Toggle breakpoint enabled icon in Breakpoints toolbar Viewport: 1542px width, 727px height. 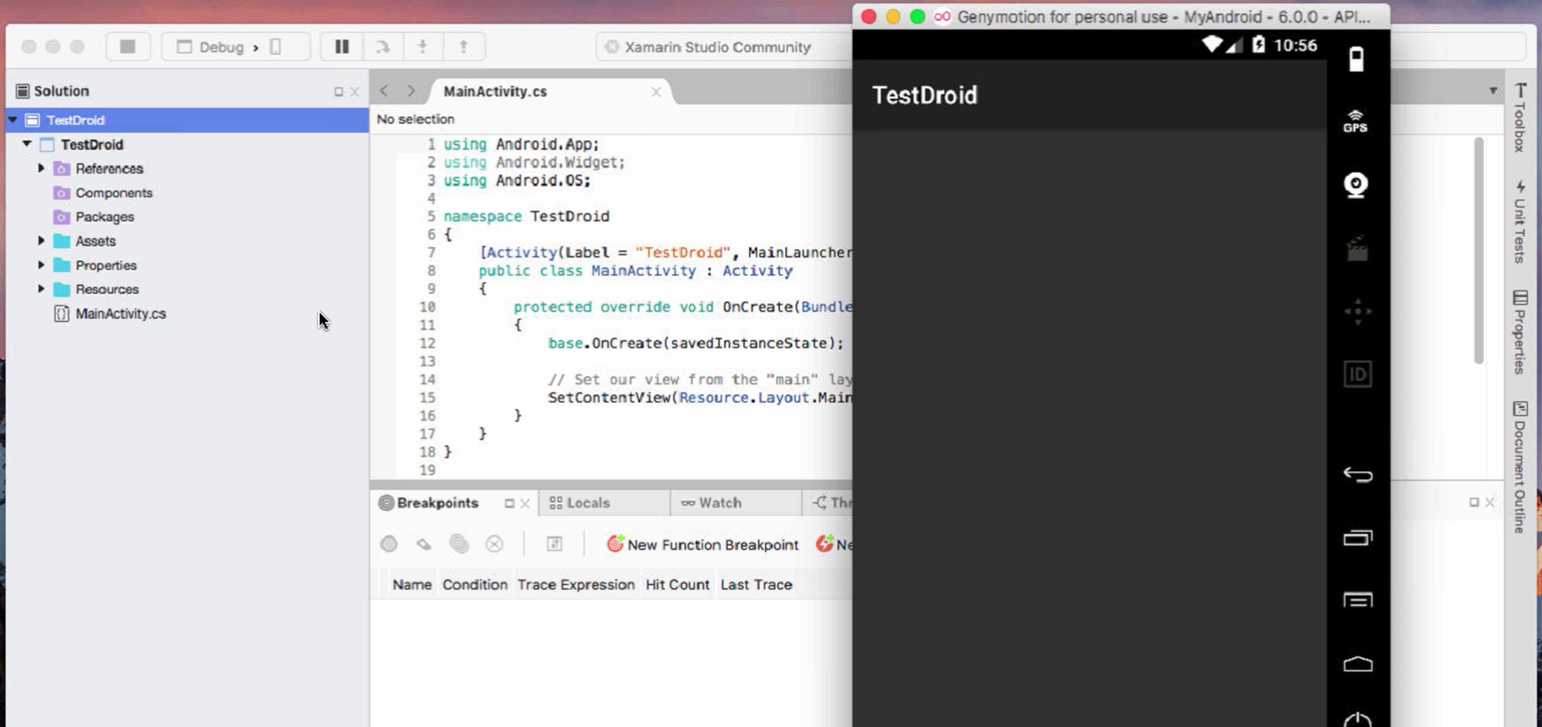pos(389,544)
